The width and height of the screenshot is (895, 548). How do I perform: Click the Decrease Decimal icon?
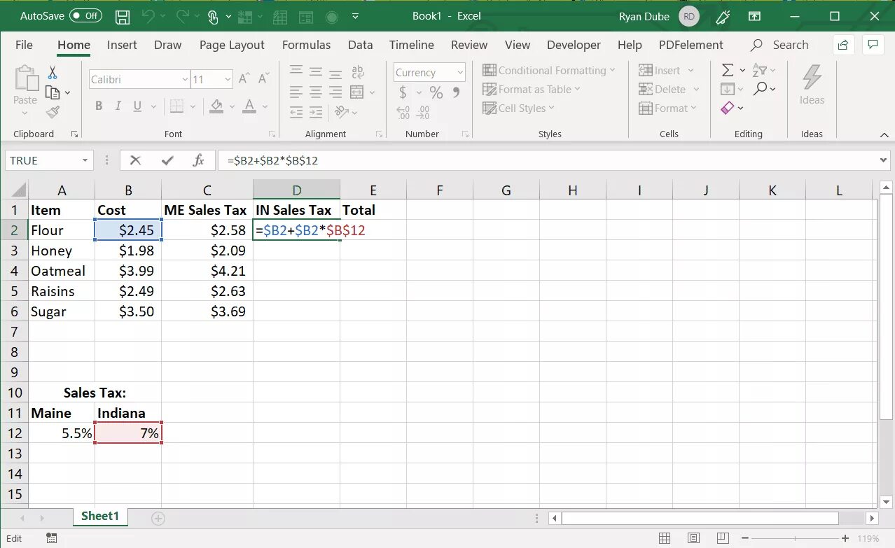pos(423,112)
